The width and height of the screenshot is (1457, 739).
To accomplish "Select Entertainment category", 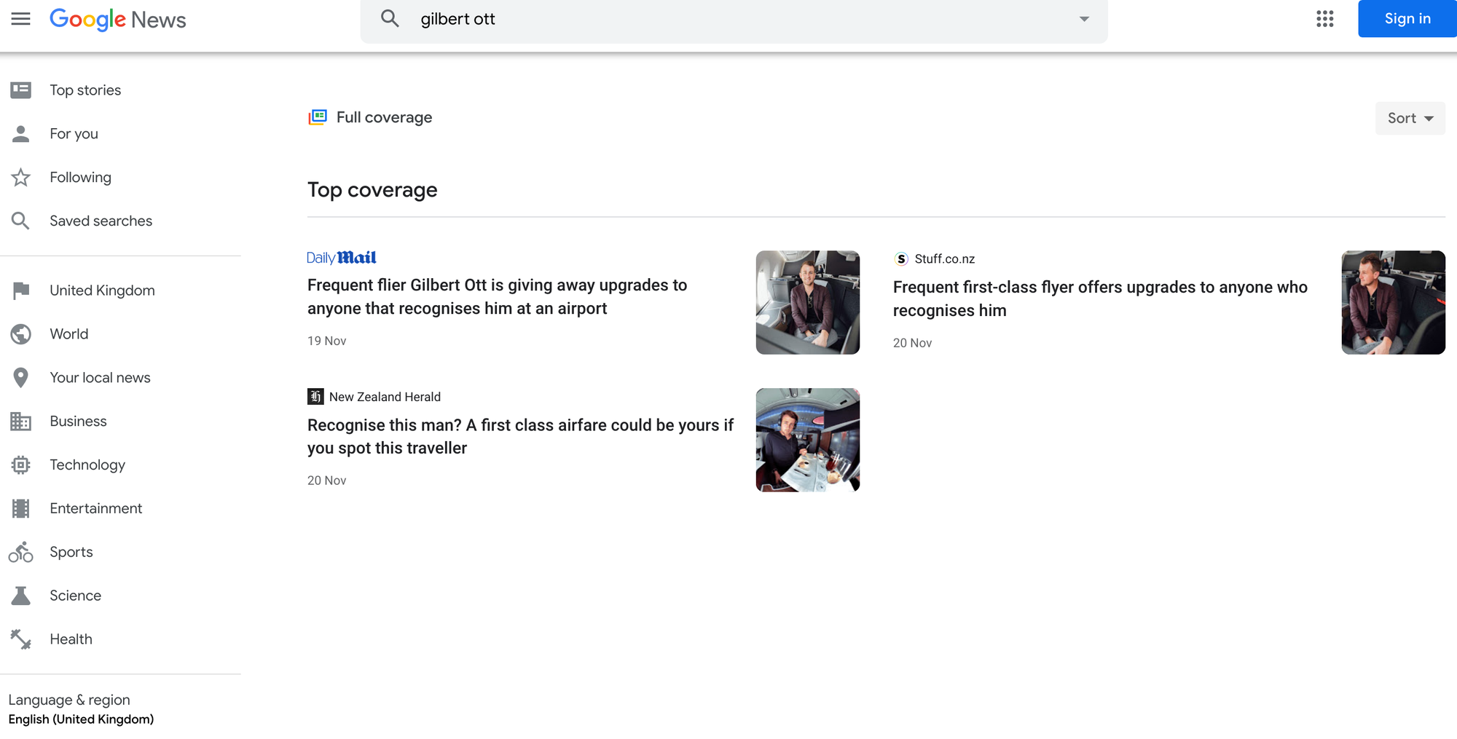I will point(96,508).
